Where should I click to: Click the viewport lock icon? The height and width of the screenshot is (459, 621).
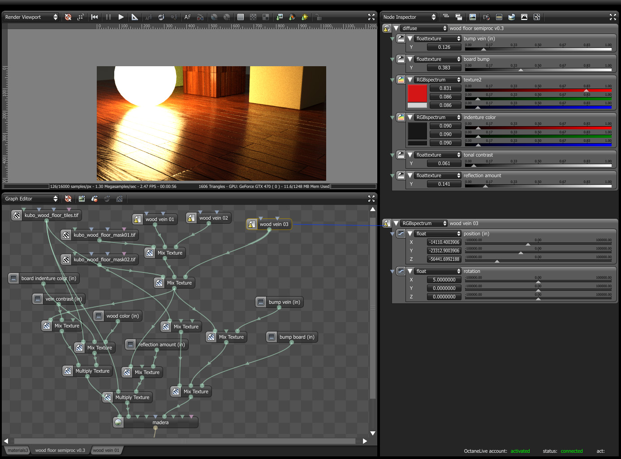pos(318,17)
